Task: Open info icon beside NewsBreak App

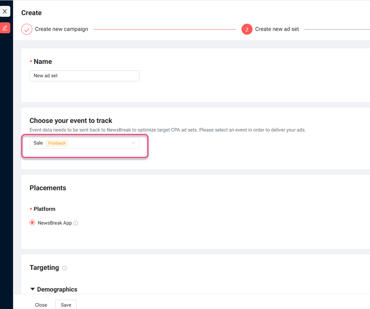Action: tap(76, 223)
